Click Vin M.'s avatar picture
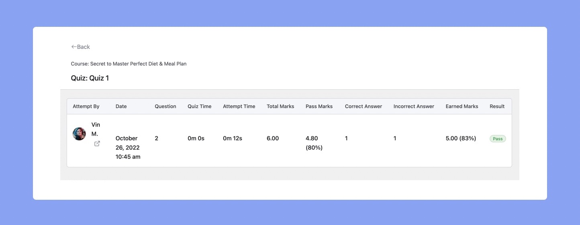Viewport: 580px width, 225px height. click(79, 134)
